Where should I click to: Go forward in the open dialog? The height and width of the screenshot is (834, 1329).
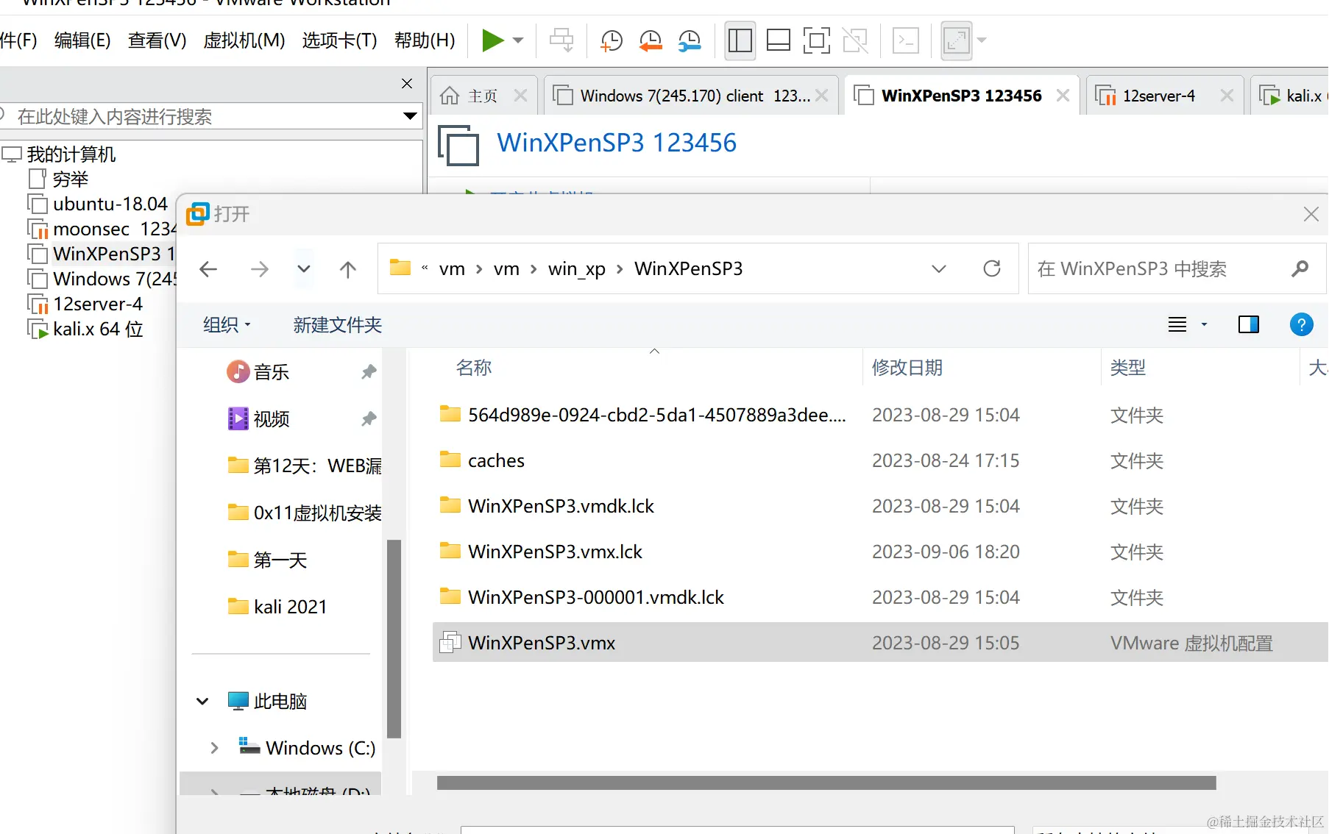click(259, 269)
